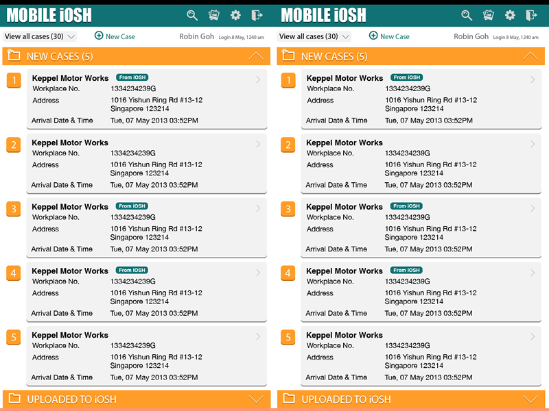Expand Uploaded to iOSH via down chevron, left screen
The width and height of the screenshot is (549, 411).
pyautogui.click(x=256, y=399)
